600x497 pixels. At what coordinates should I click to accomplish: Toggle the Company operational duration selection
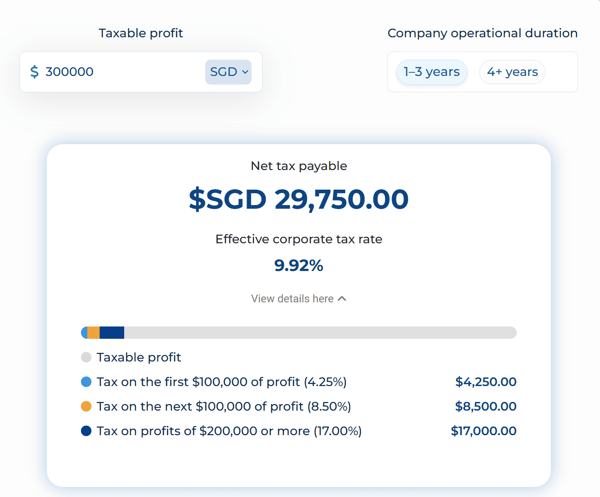512,71
